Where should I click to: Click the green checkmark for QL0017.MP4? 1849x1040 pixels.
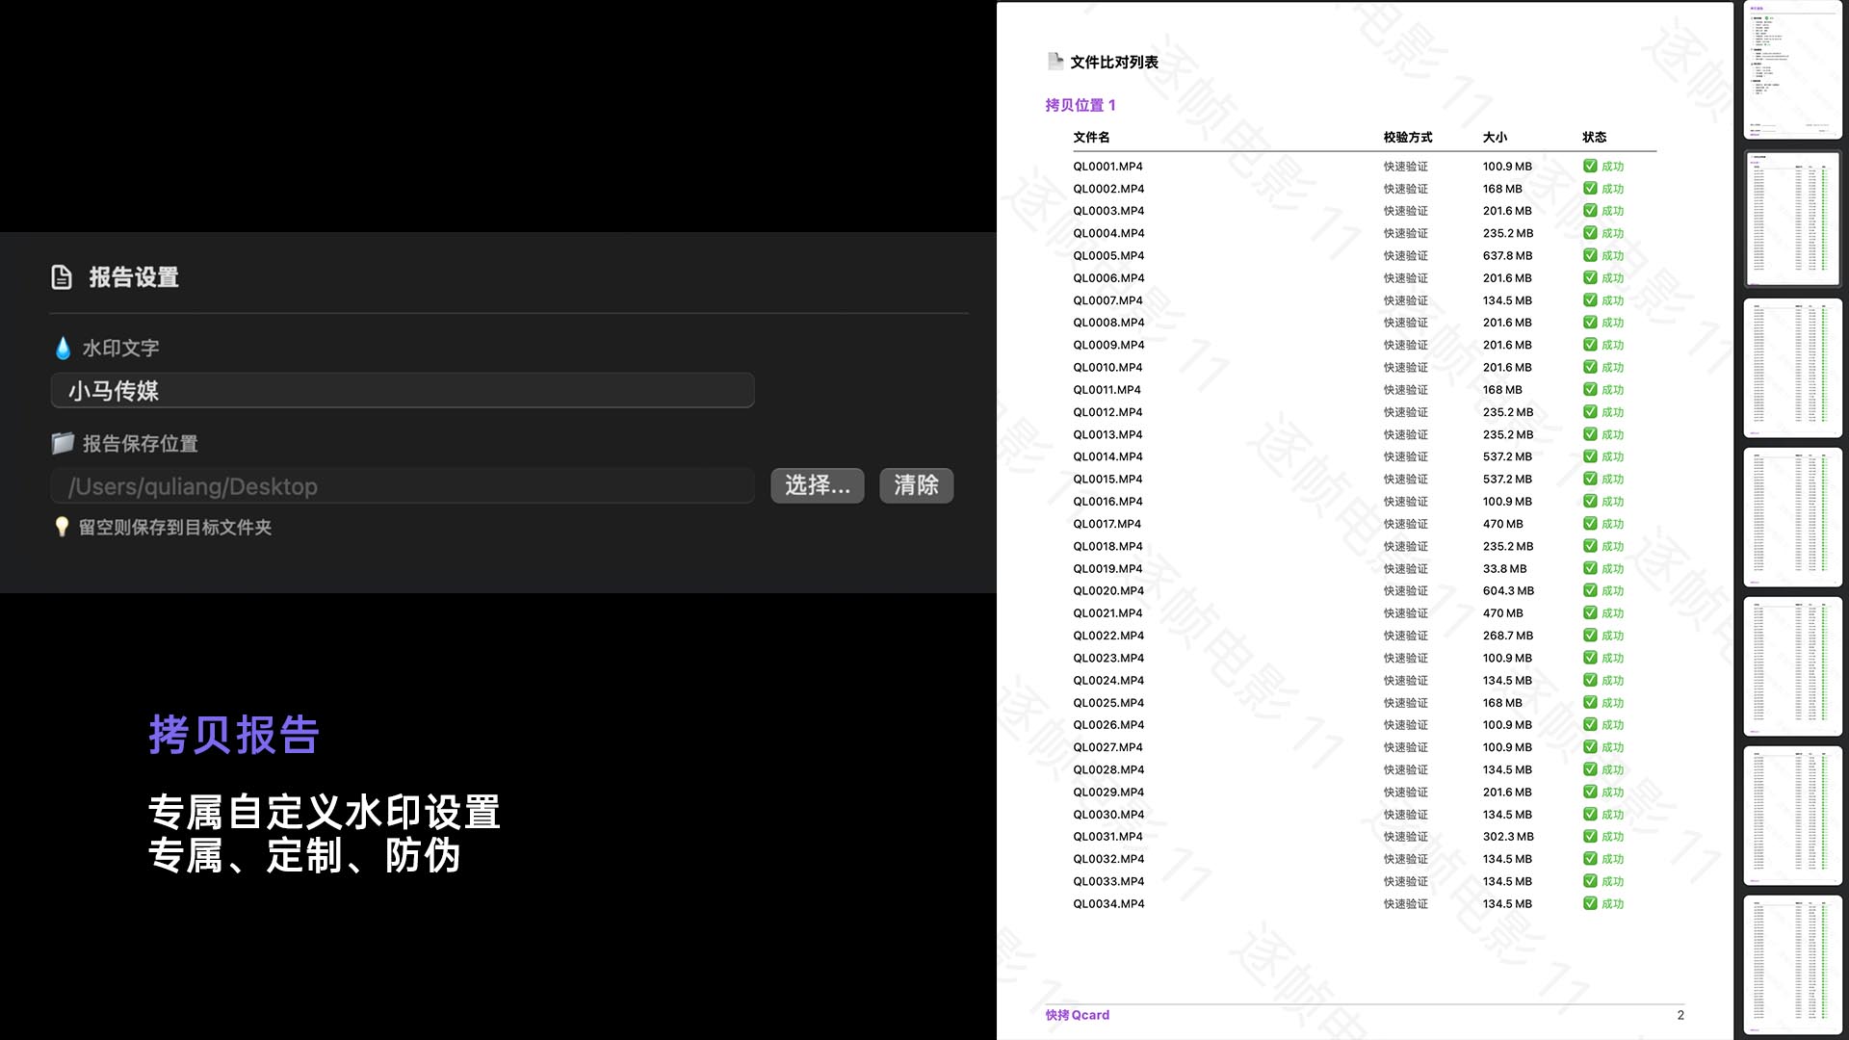click(1590, 524)
